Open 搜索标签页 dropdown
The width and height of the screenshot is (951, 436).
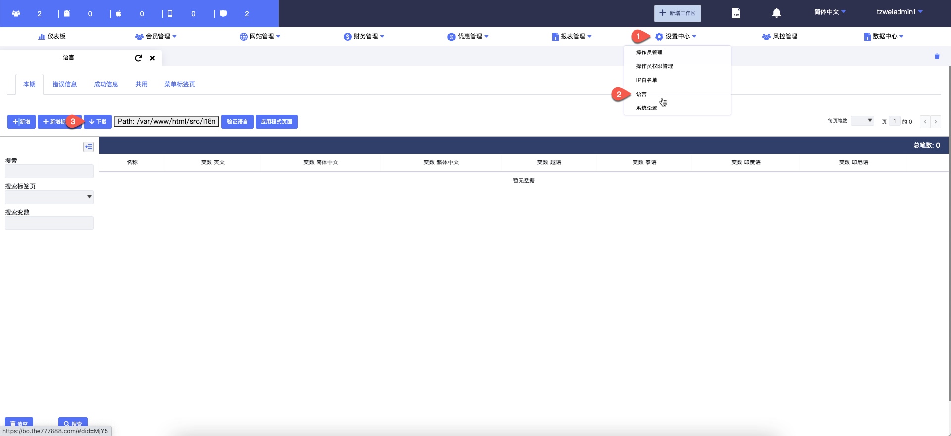pyautogui.click(x=49, y=197)
